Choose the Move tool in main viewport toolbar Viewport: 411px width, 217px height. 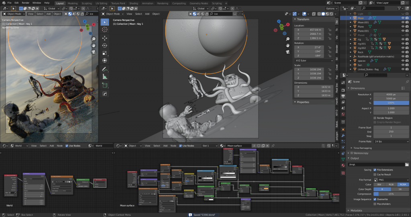tap(105, 38)
